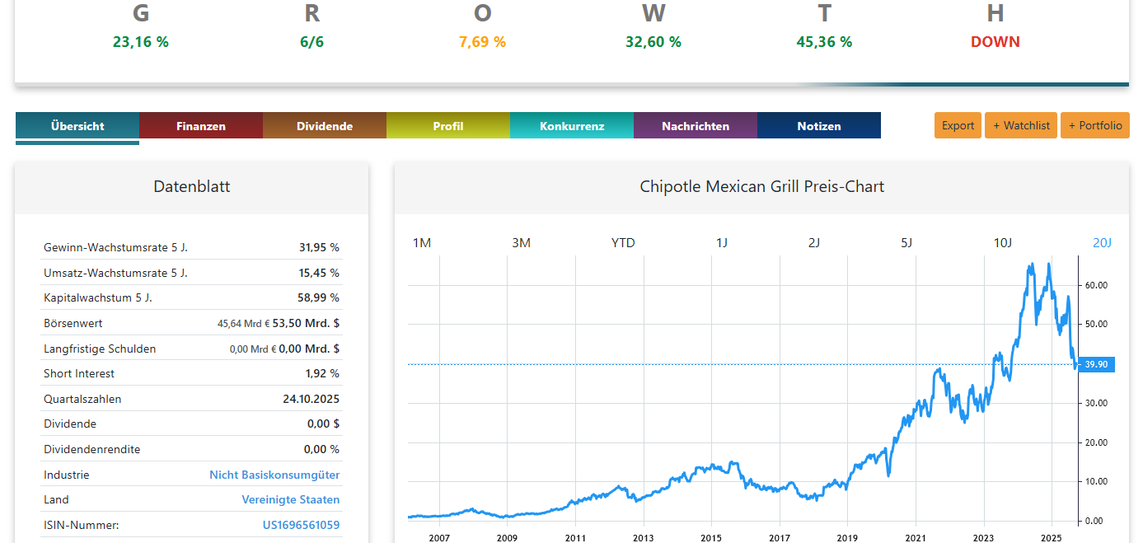Click the Export button
1143x543 pixels.
[958, 125]
